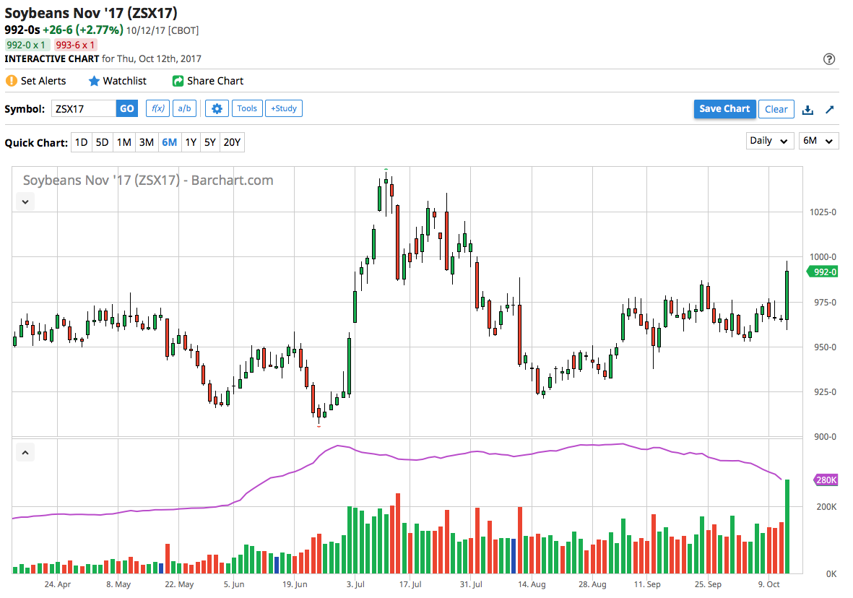
Task: Select 6M quick chart period
Action: click(169, 142)
